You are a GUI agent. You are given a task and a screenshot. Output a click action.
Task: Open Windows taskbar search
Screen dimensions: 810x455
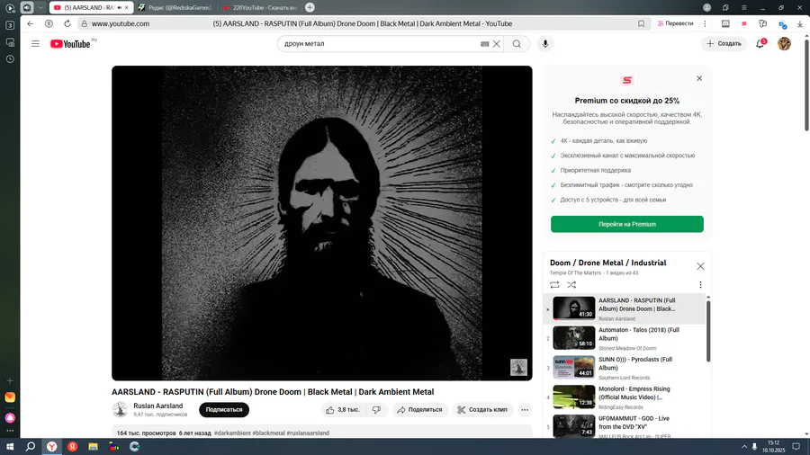(31, 447)
